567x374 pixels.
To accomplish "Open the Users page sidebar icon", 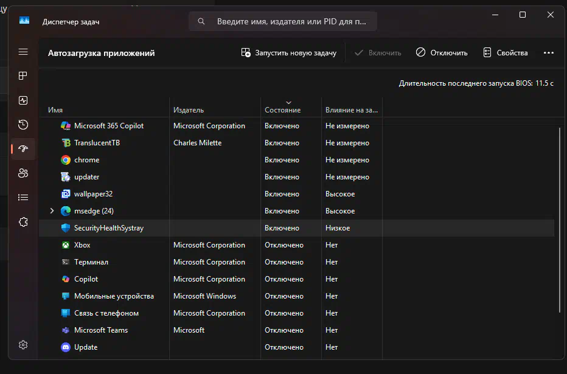I will tap(23, 173).
